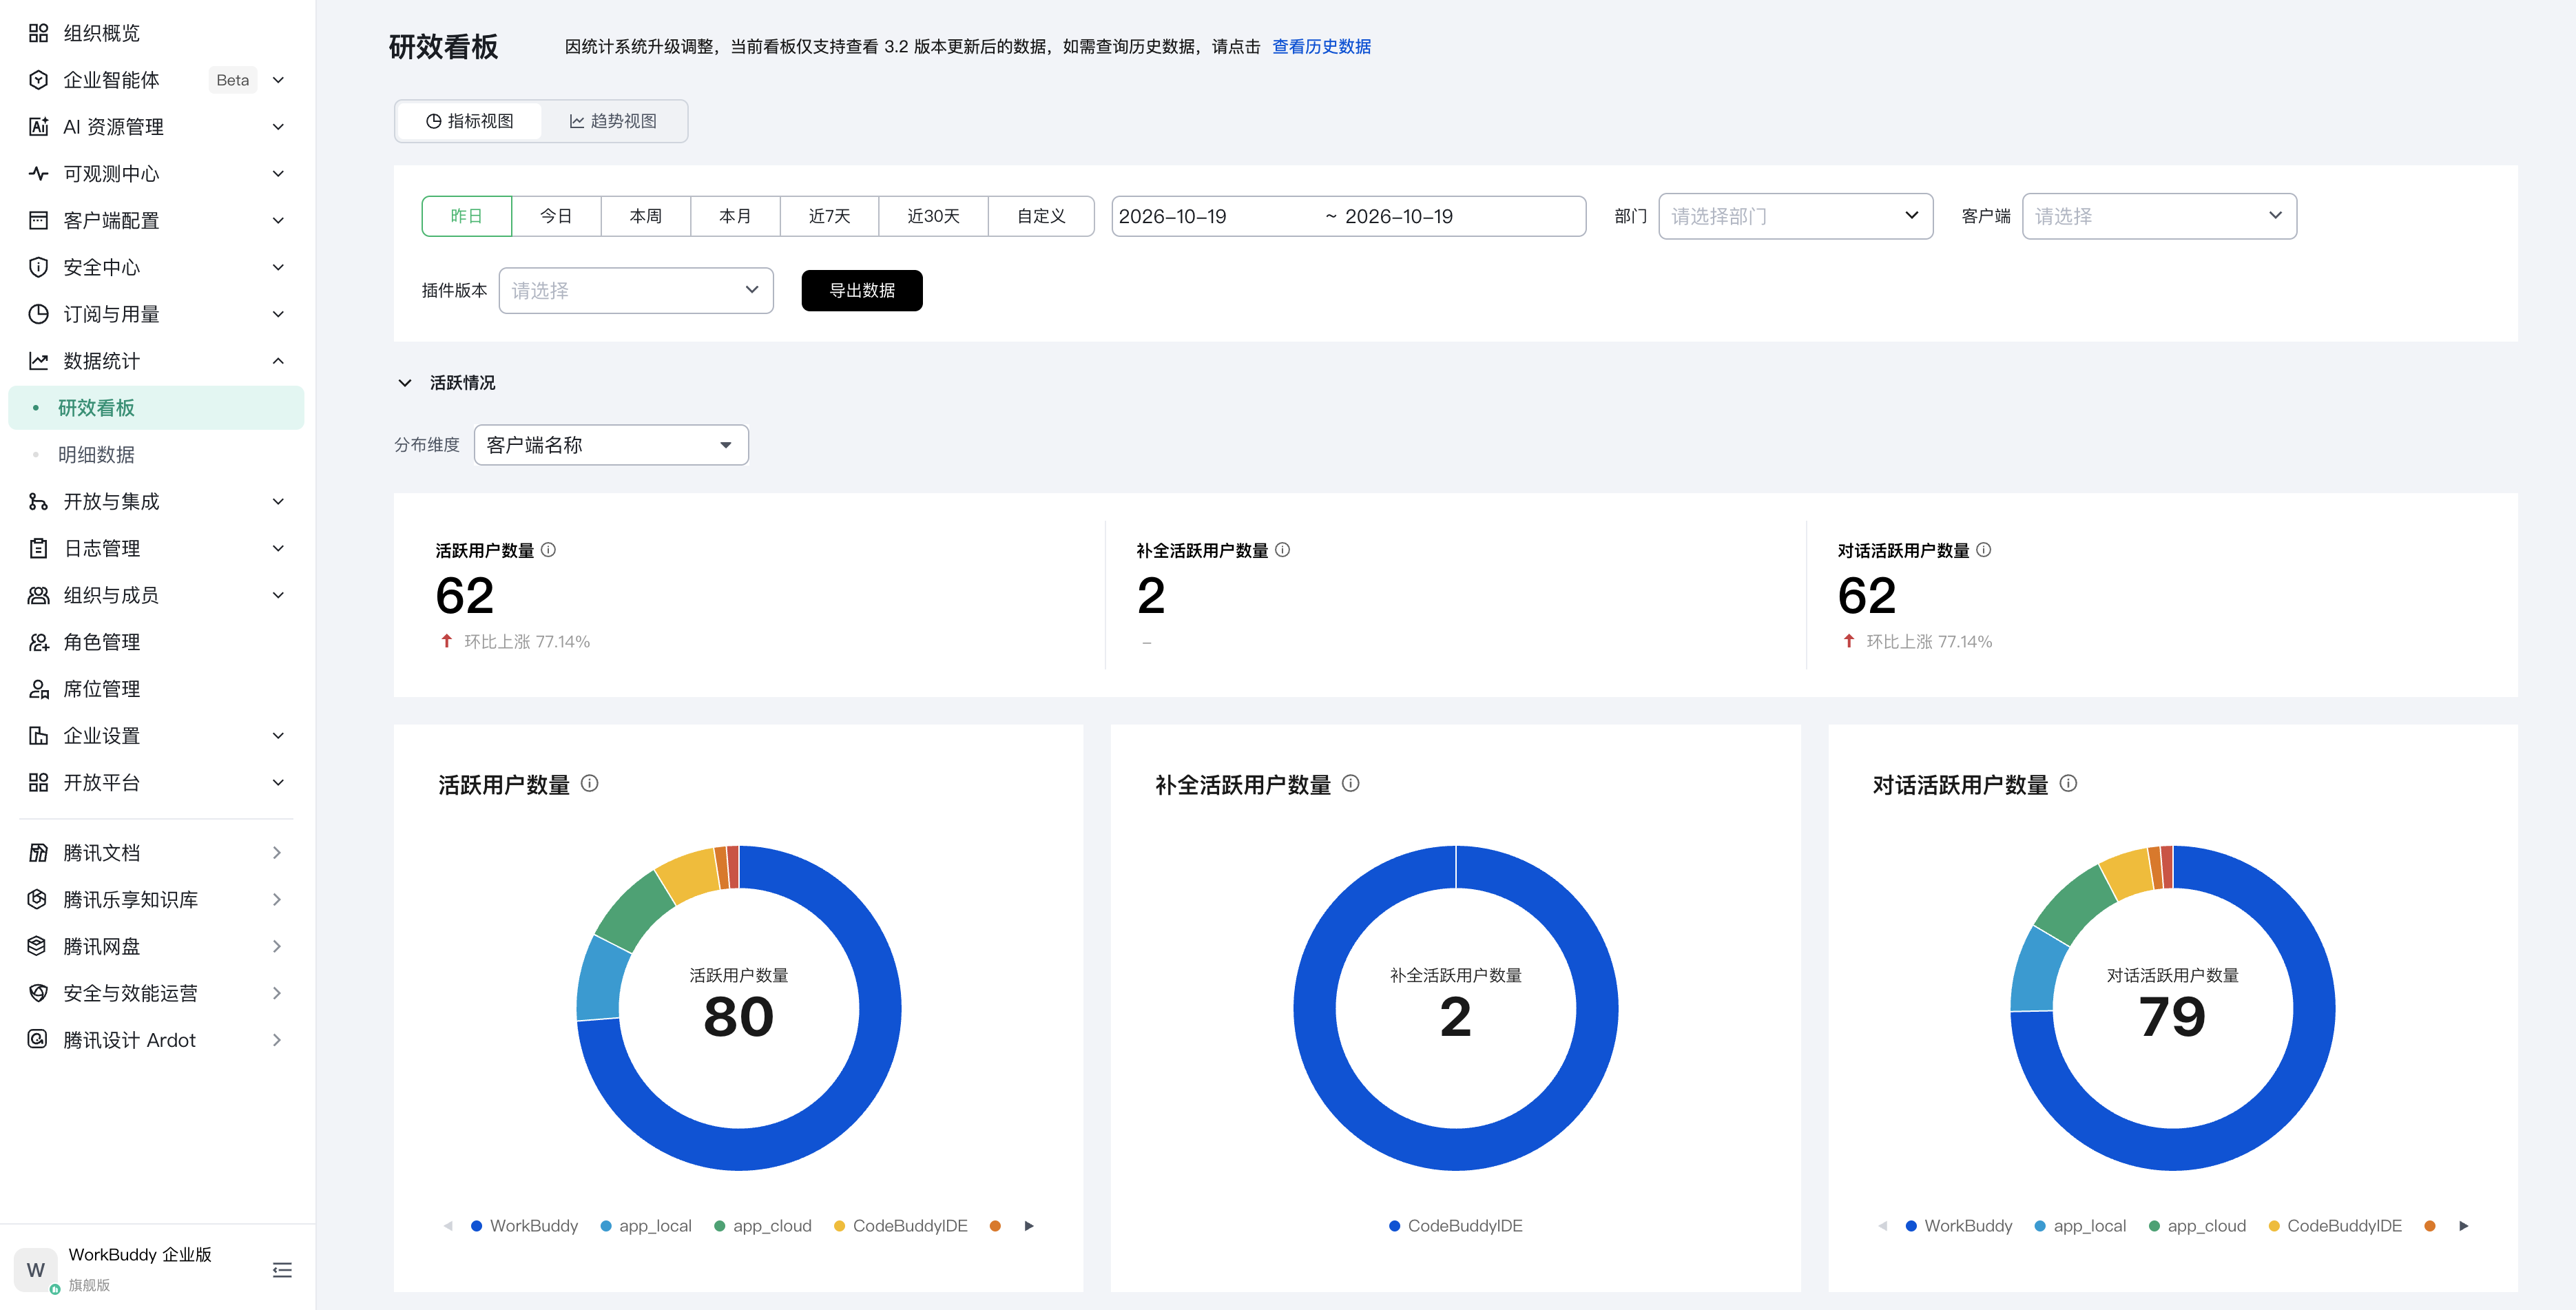Select the 昨日 date range option
The height and width of the screenshot is (1310, 2576).
(x=466, y=216)
